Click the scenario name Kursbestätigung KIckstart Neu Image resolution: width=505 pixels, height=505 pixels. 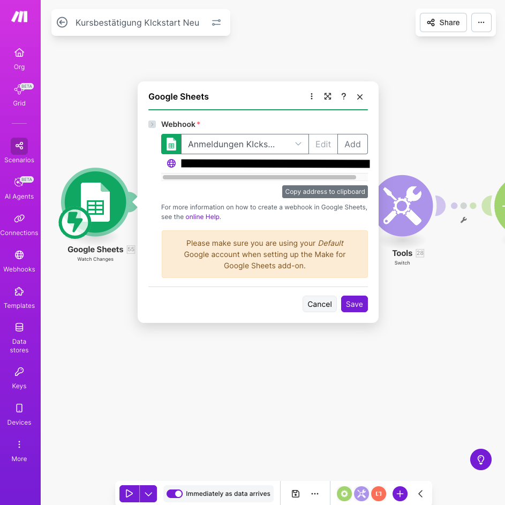(137, 22)
